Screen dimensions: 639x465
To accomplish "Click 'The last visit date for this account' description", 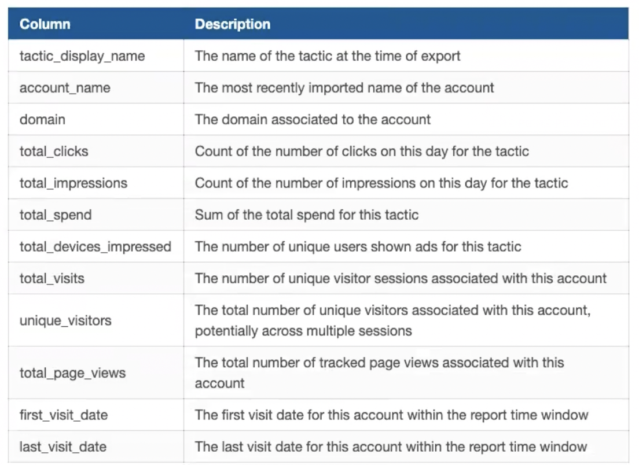I will (391, 446).
